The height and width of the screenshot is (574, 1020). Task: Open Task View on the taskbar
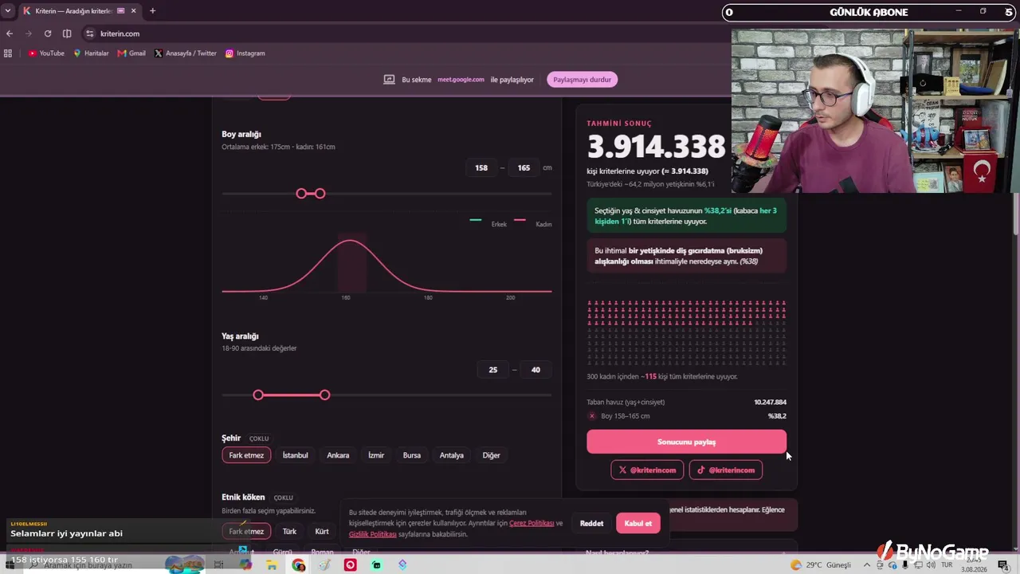point(218,565)
